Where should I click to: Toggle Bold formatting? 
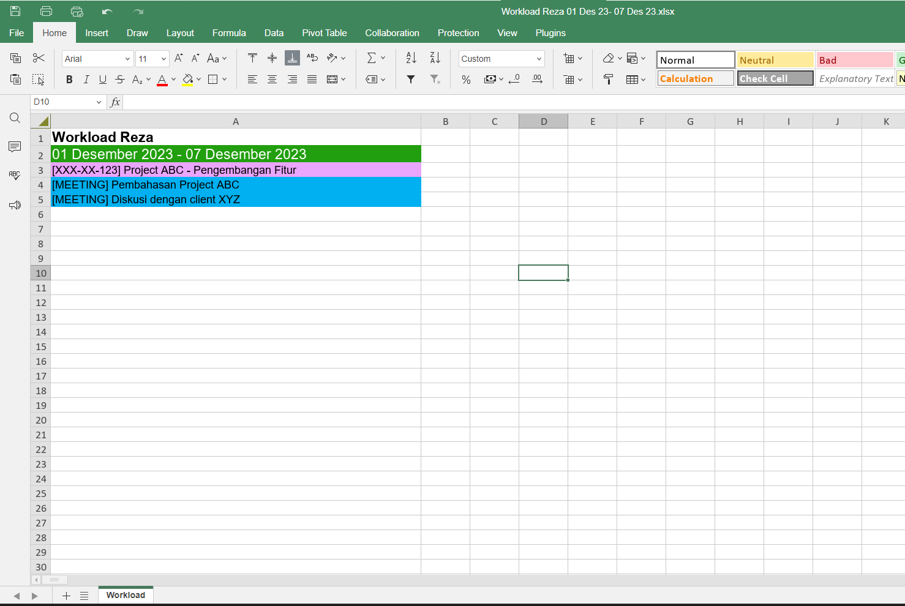[x=69, y=79]
